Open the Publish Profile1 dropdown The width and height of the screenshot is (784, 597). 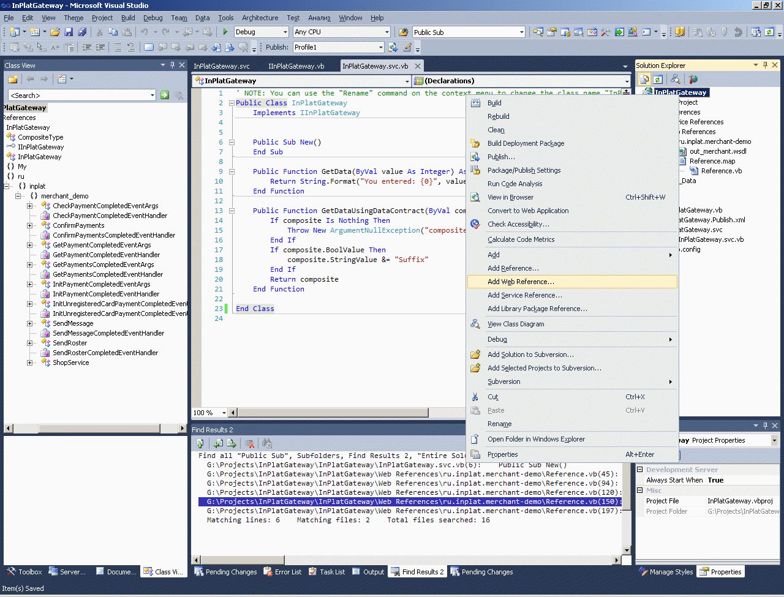[380, 47]
